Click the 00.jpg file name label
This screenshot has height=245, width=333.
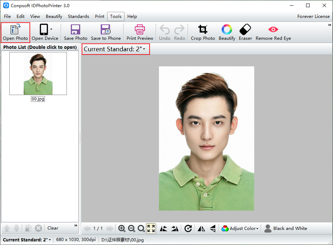tap(38, 99)
